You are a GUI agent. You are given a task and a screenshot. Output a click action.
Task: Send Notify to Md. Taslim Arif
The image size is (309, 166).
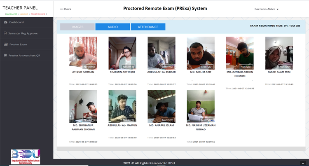(207, 67)
